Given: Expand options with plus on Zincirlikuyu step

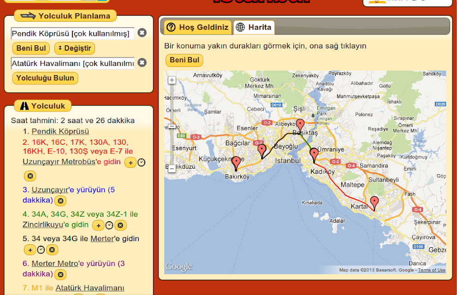Looking at the screenshot, I should (99, 225).
